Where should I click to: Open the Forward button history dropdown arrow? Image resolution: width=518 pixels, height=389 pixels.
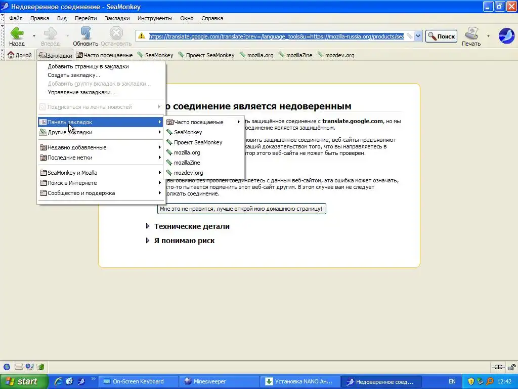click(x=67, y=36)
